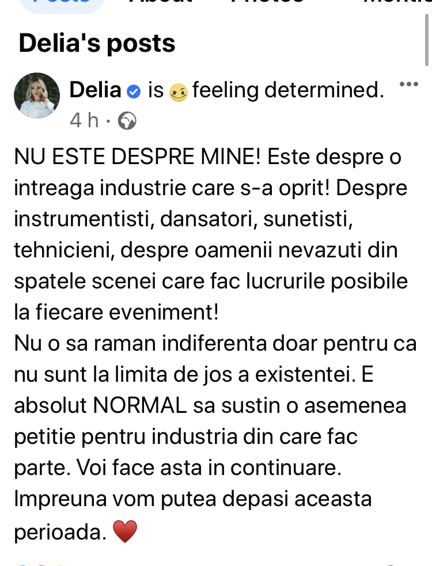Open the Mentions tab

397,2
